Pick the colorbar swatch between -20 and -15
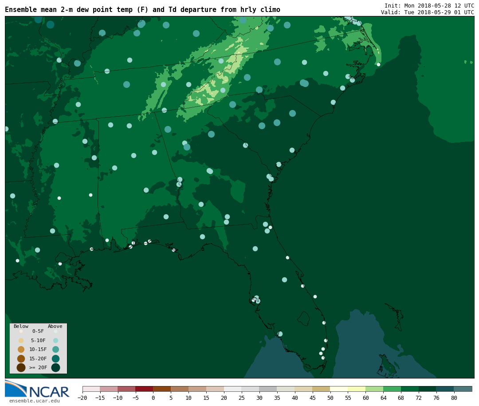Screen dimensions: 479x406 tap(91, 389)
